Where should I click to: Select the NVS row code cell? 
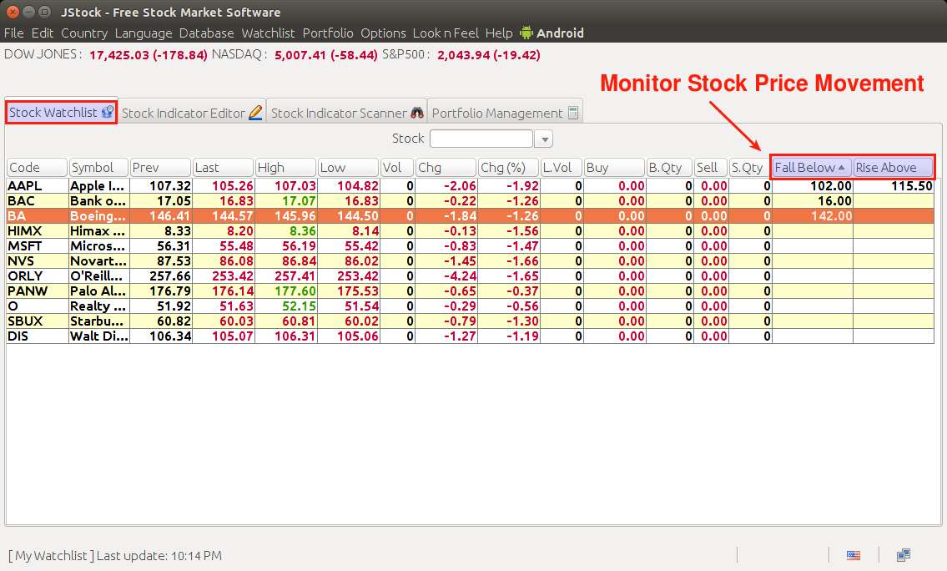click(38, 261)
